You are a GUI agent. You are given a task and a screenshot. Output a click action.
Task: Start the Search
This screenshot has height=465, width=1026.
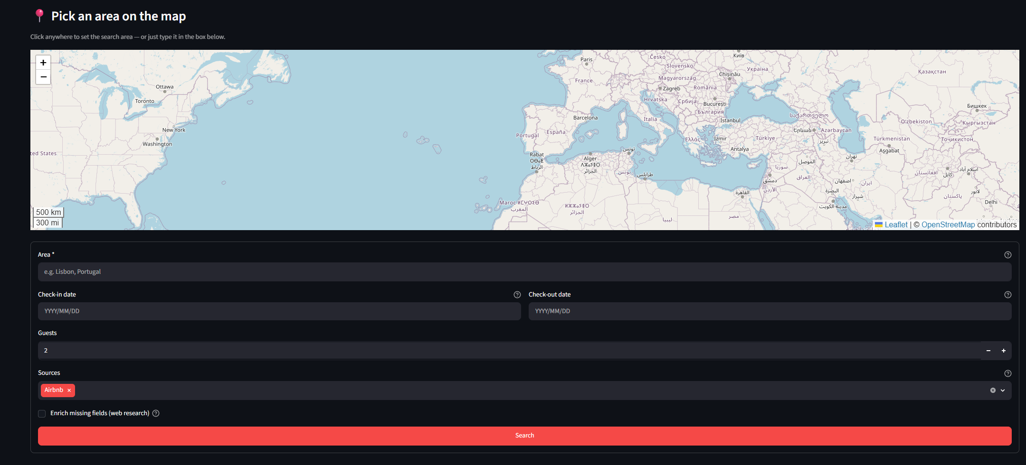point(525,436)
